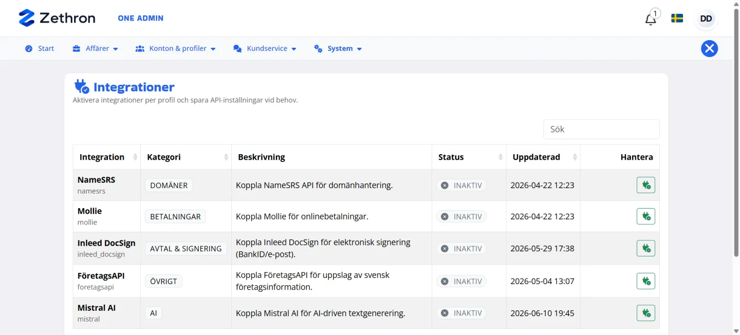Image resolution: width=740 pixels, height=335 pixels.
Task: Open the Affärer dropdown menu
Action: (x=95, y=48)
